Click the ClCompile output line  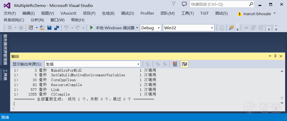[x=85, y=94]
